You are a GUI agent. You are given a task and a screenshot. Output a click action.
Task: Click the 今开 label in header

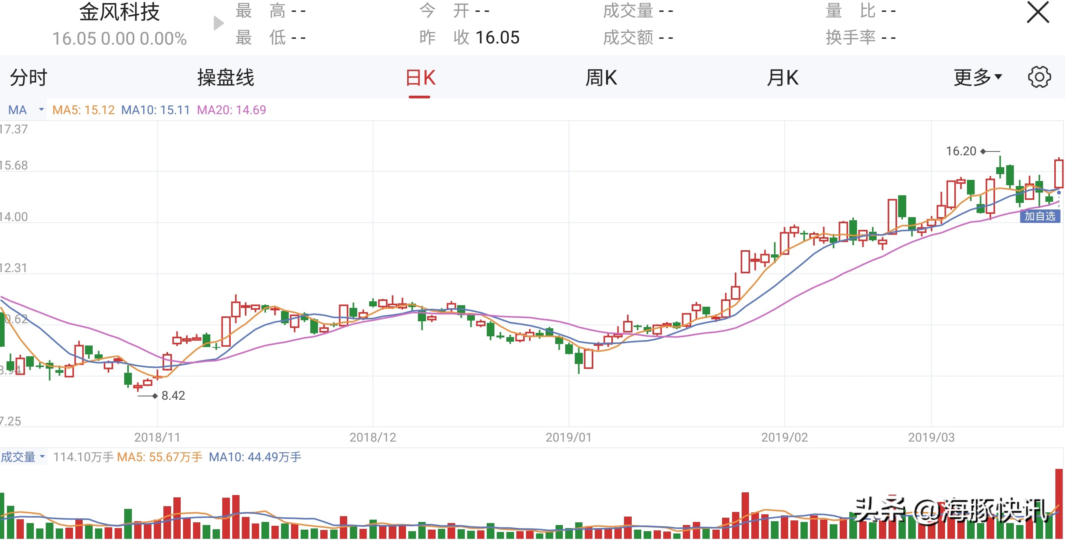tap(444, 11)
